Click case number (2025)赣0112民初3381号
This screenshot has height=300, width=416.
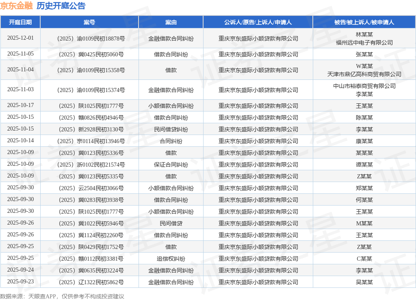pyautogui.click(x=91, y=258)
